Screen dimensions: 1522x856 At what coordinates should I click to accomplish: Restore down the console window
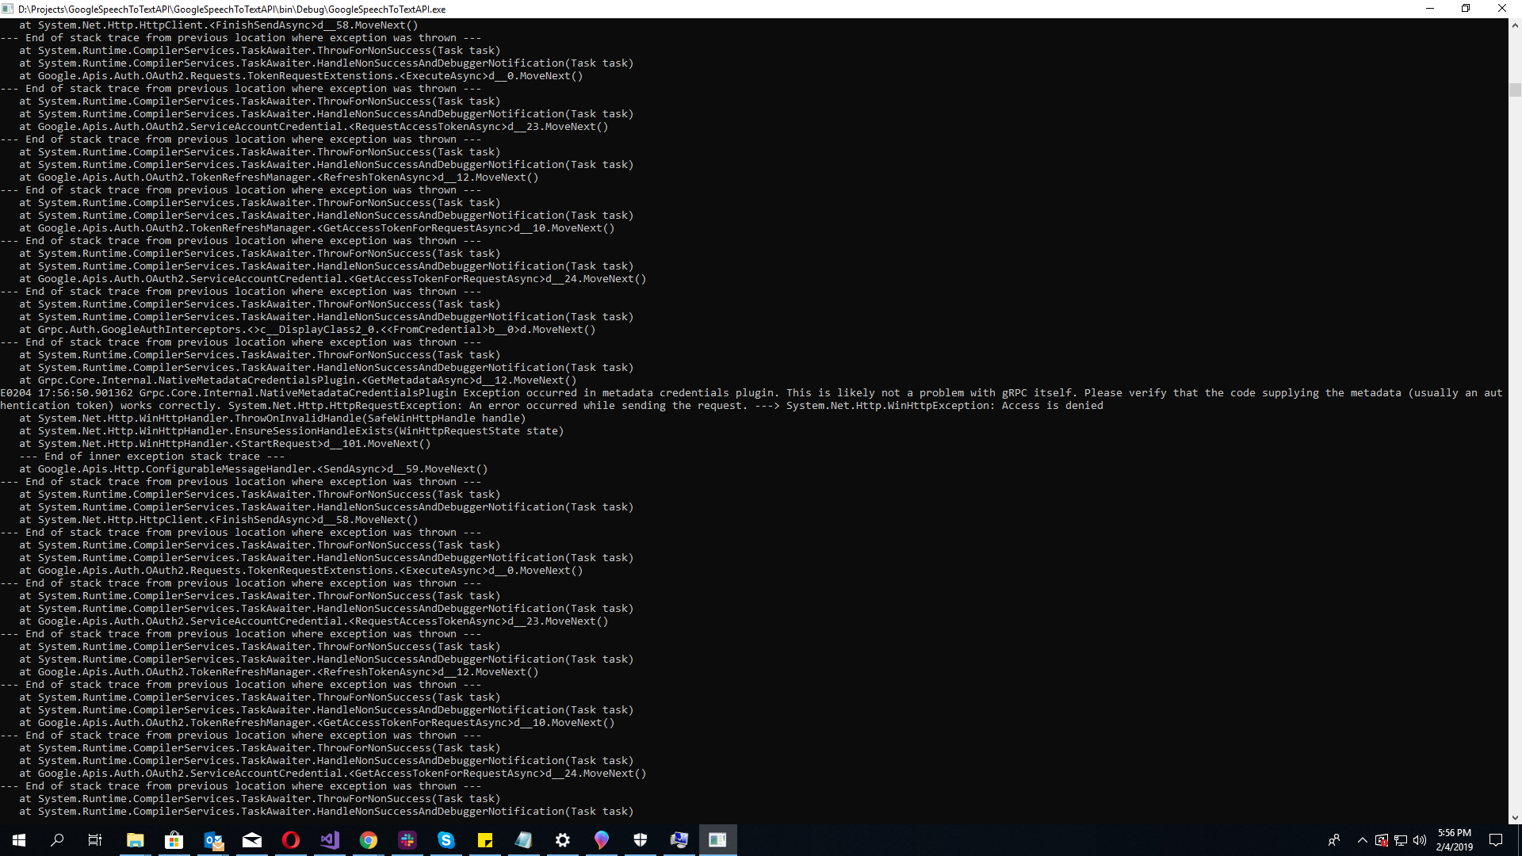tap(1466, 9)
